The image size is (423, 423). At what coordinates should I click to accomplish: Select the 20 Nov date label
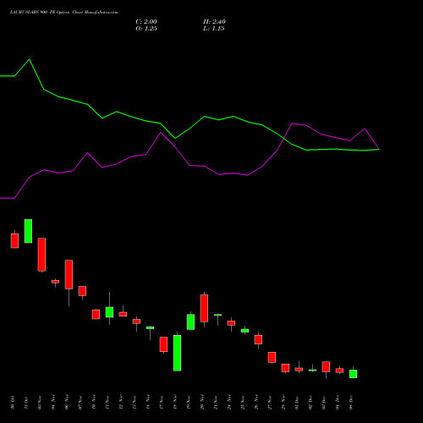point(202,403)
